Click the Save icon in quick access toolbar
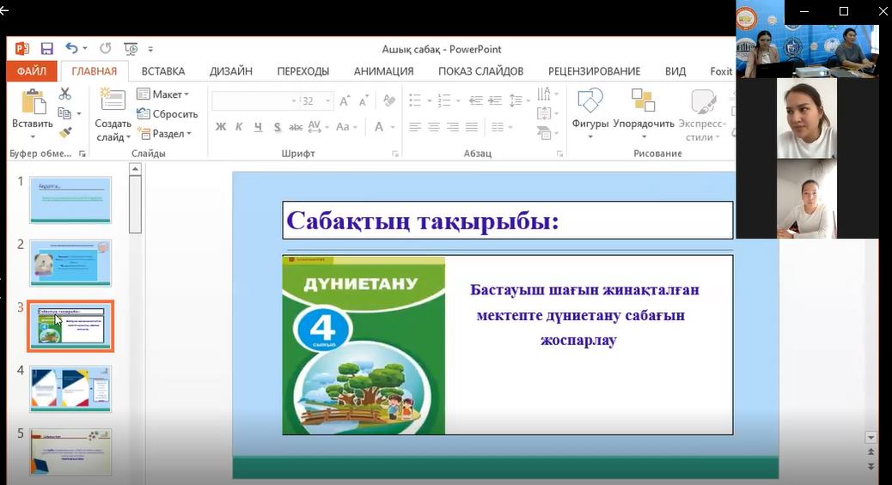This screenshot has width=892, height=485. [46, 49]
